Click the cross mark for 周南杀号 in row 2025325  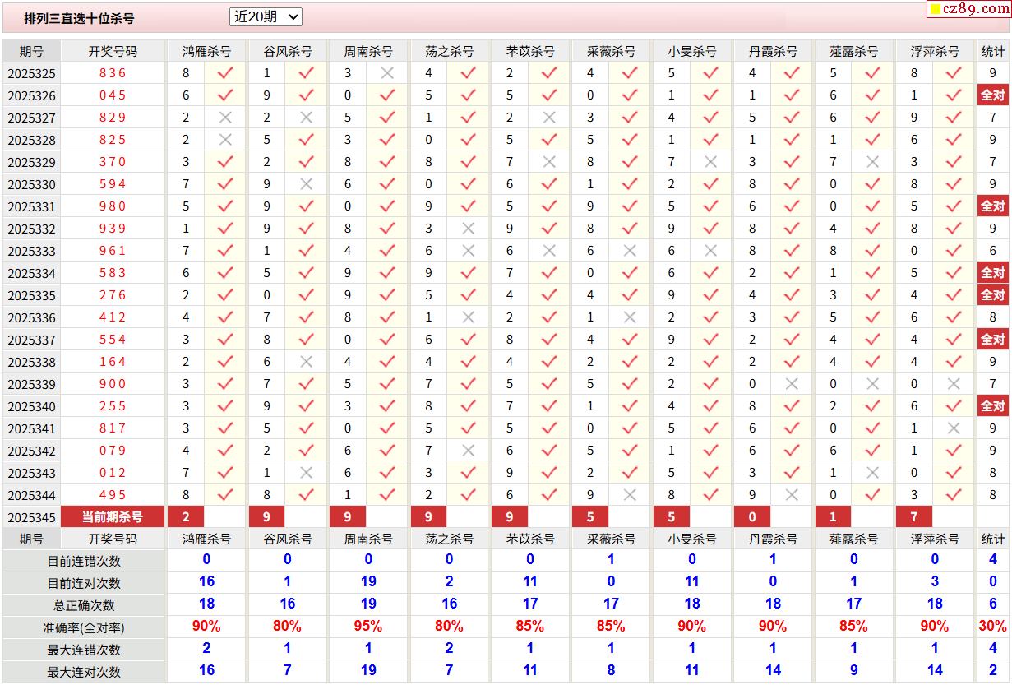387,73
